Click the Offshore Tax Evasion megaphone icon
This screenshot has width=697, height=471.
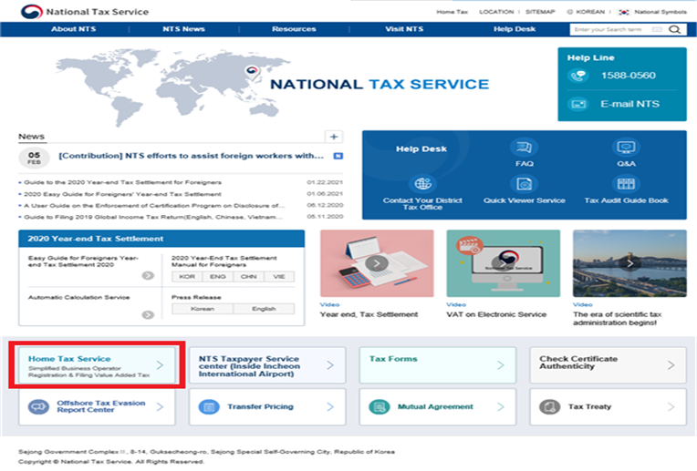coord(38,406)
